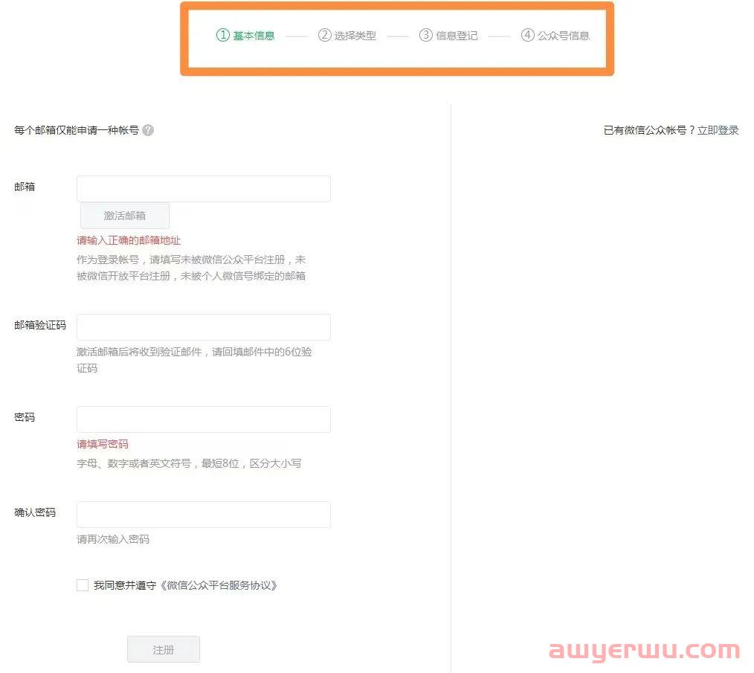Open the 立即登录 link
The image size is (754, 673).
click(718, 130)
